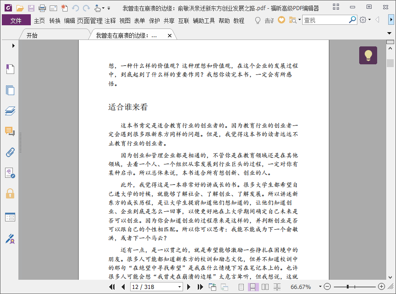Click the page number field 12 / 318
Image resolution: width=396 pixels, height=294 pixels.
[x=155, y=287]
